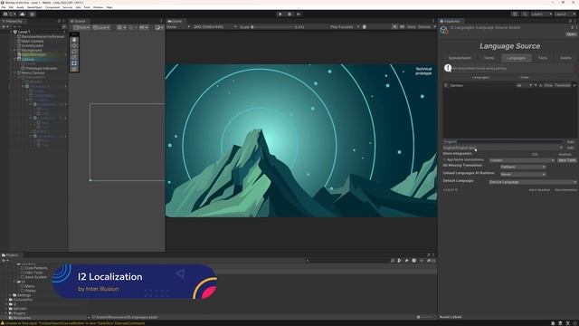Collapse the Canvas object in Hierarchy

[15, 59]
